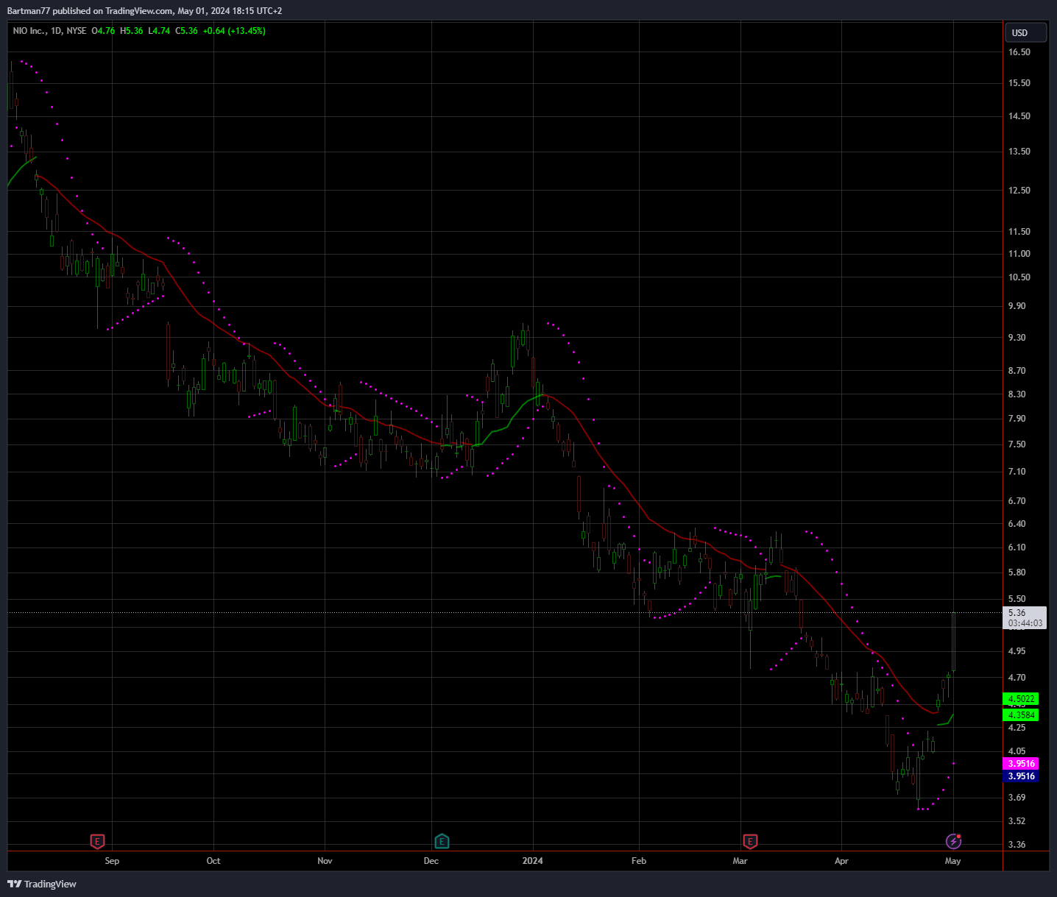The height and width of the screenshot is (897, 1057).
Task: Open the teal earnings marker near Dec
Action: 442,841
